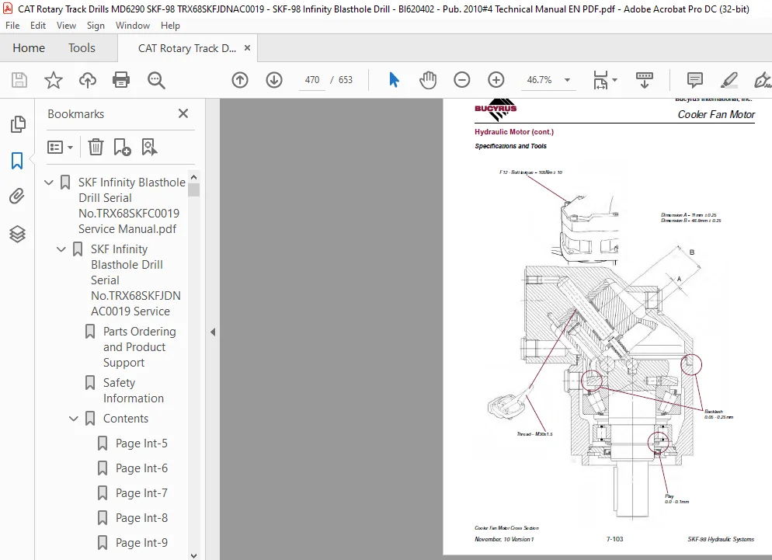Activate the Selection arrow tool
Screen dimensions: 772x560
coord(394,80)
